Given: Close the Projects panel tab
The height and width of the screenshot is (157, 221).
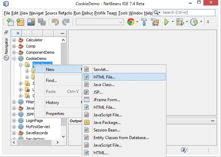Looking at the screenshot, I should [18, 33].
